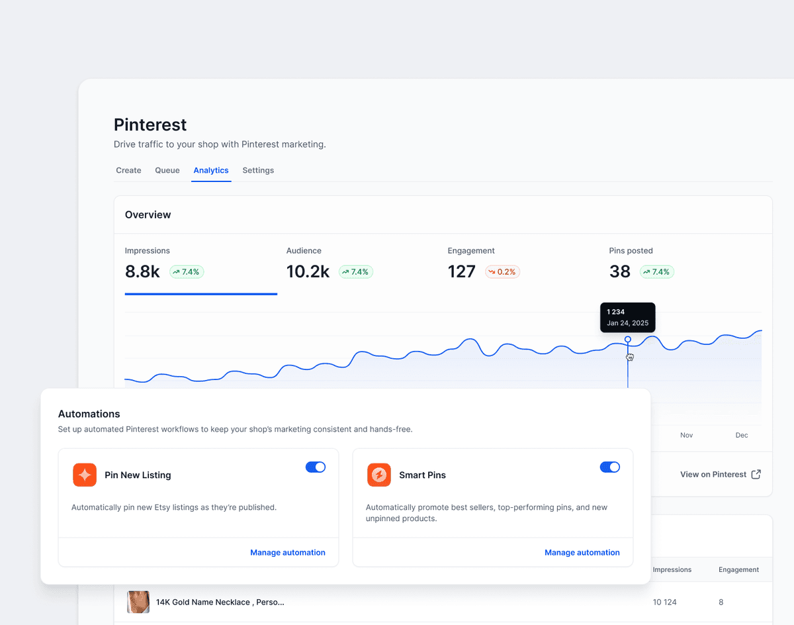Viewport: 794px width, 625px height.
Task: Open the Create tab
Action: (128, 170)
